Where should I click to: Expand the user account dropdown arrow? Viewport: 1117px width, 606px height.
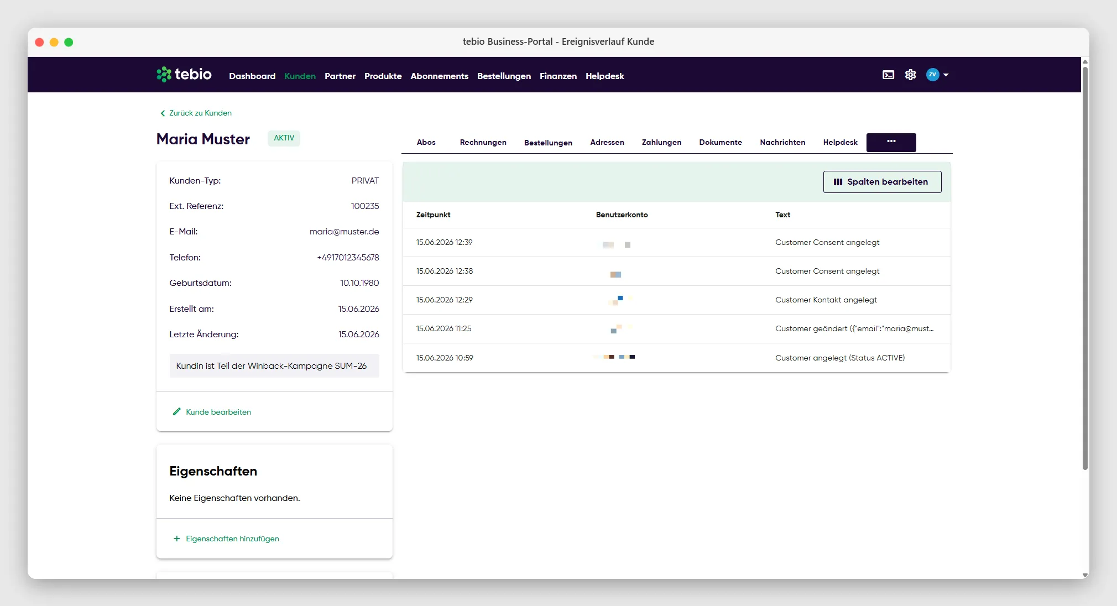click(x=946, y=75)
